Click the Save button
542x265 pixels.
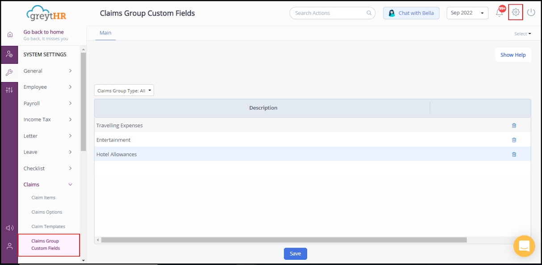click(x=295, y=254)
